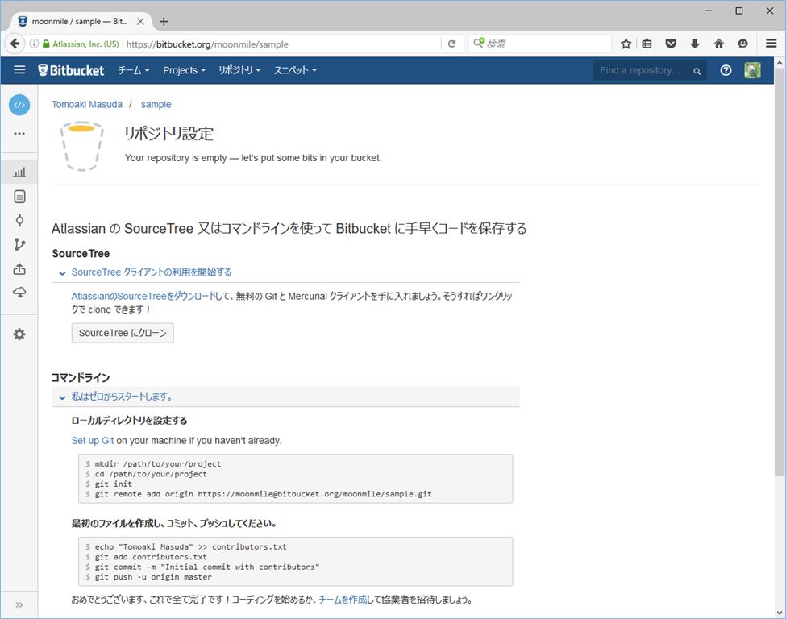Open the user avatar in header

752,71
